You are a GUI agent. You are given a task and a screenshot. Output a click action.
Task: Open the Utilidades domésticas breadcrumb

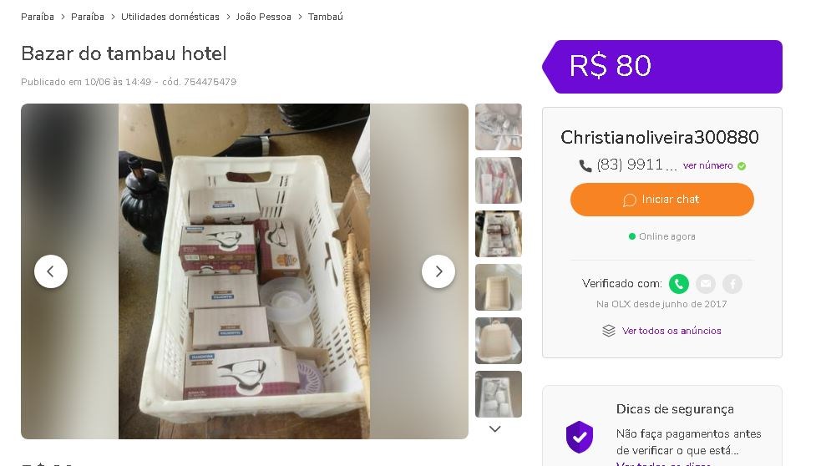pyautogui.click(x=170, y=17)
